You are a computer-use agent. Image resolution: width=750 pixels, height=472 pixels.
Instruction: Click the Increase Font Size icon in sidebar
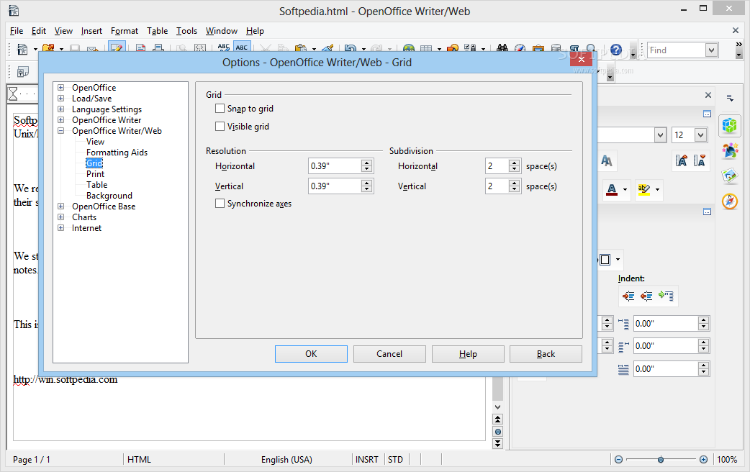point(681,160)
